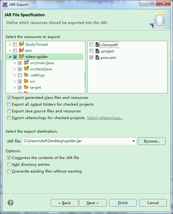The image size is (173, 214).
Task: Select the .project file name
Action: 107,51
